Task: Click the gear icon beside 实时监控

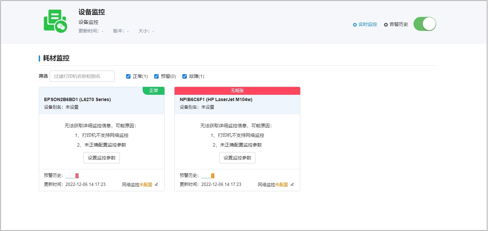Action: click(x=355, y=25)
